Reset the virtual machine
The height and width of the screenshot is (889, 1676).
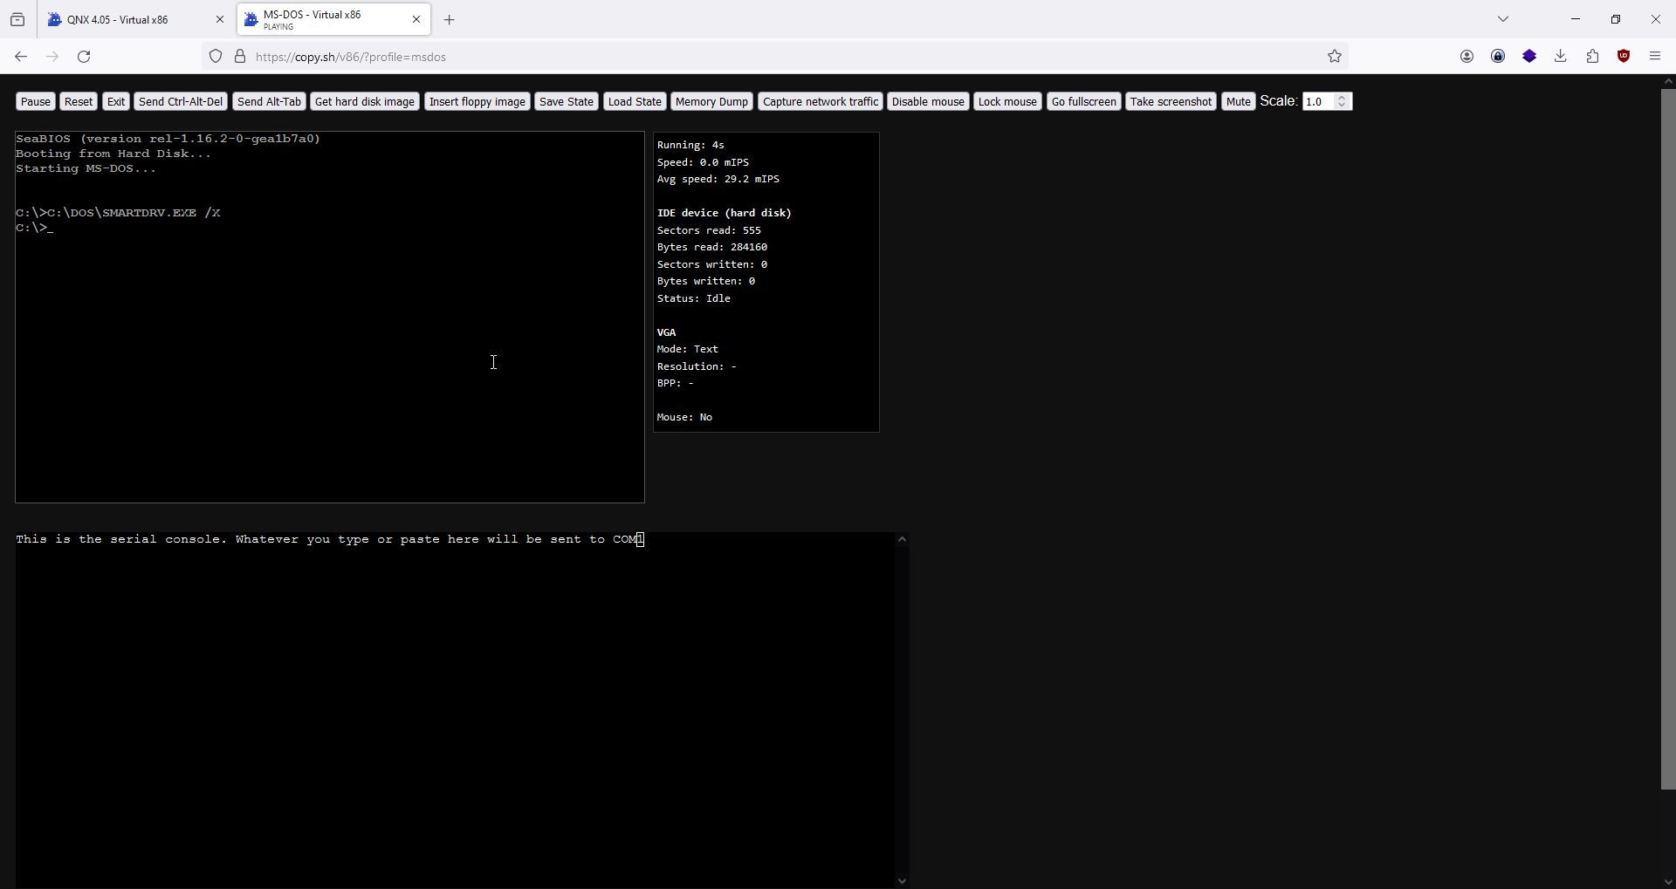point(78,102)
